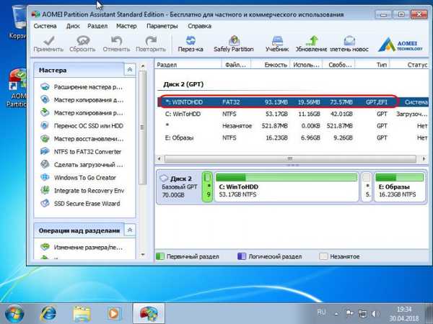Open the Система menu
Viewport: 433px width, 324px height.
pos(43,26)
